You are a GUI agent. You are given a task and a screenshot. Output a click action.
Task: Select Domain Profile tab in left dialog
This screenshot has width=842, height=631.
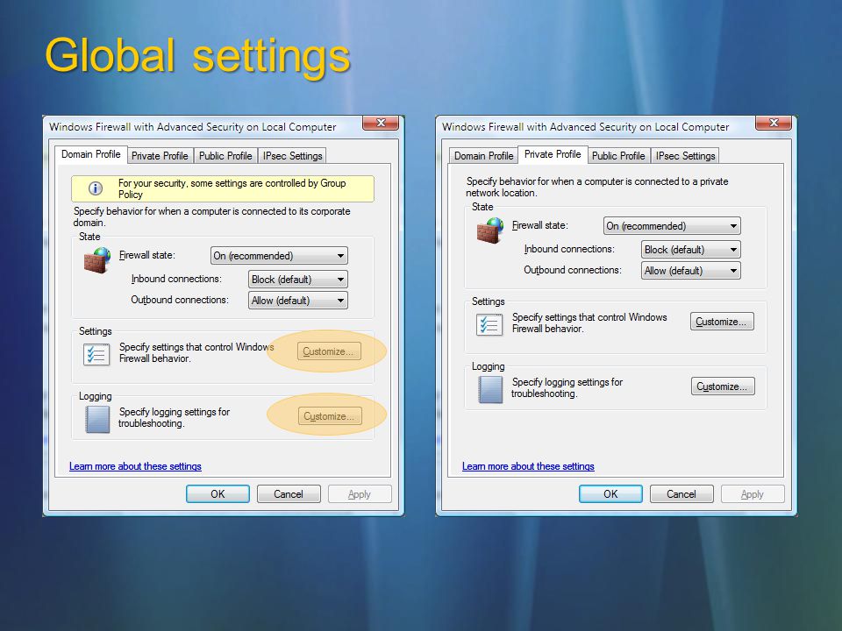90,154
